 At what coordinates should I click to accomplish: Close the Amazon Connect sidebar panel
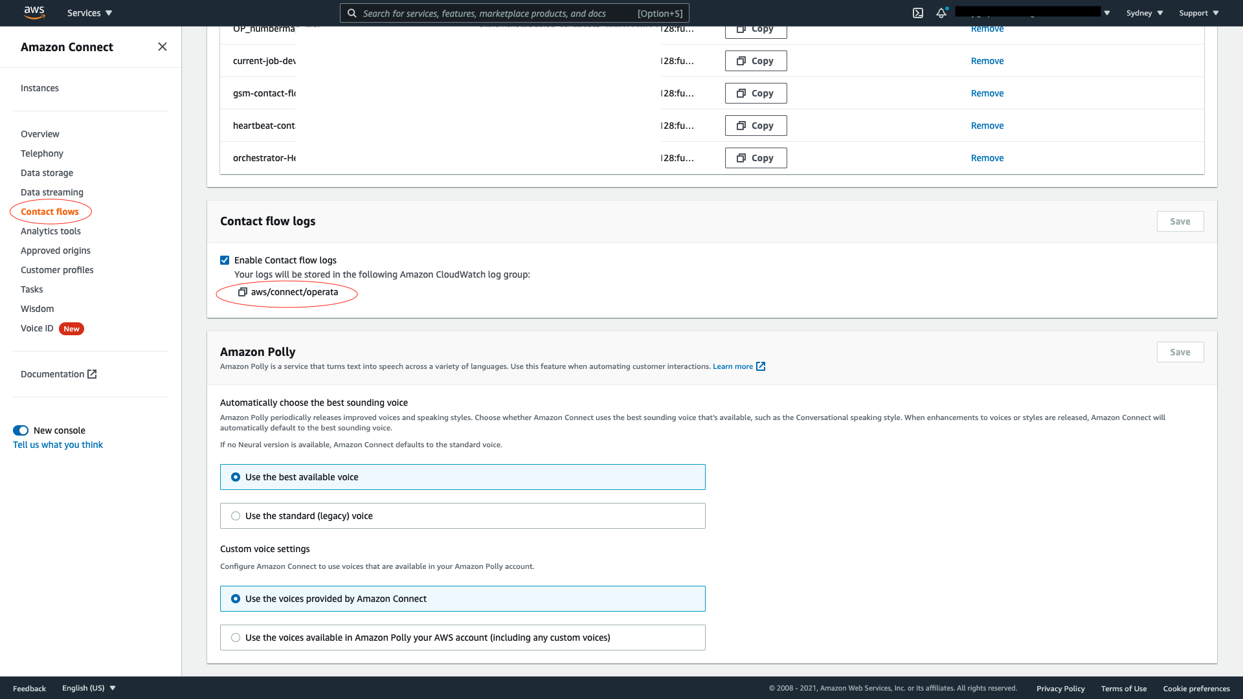click(x=162, y=47)
